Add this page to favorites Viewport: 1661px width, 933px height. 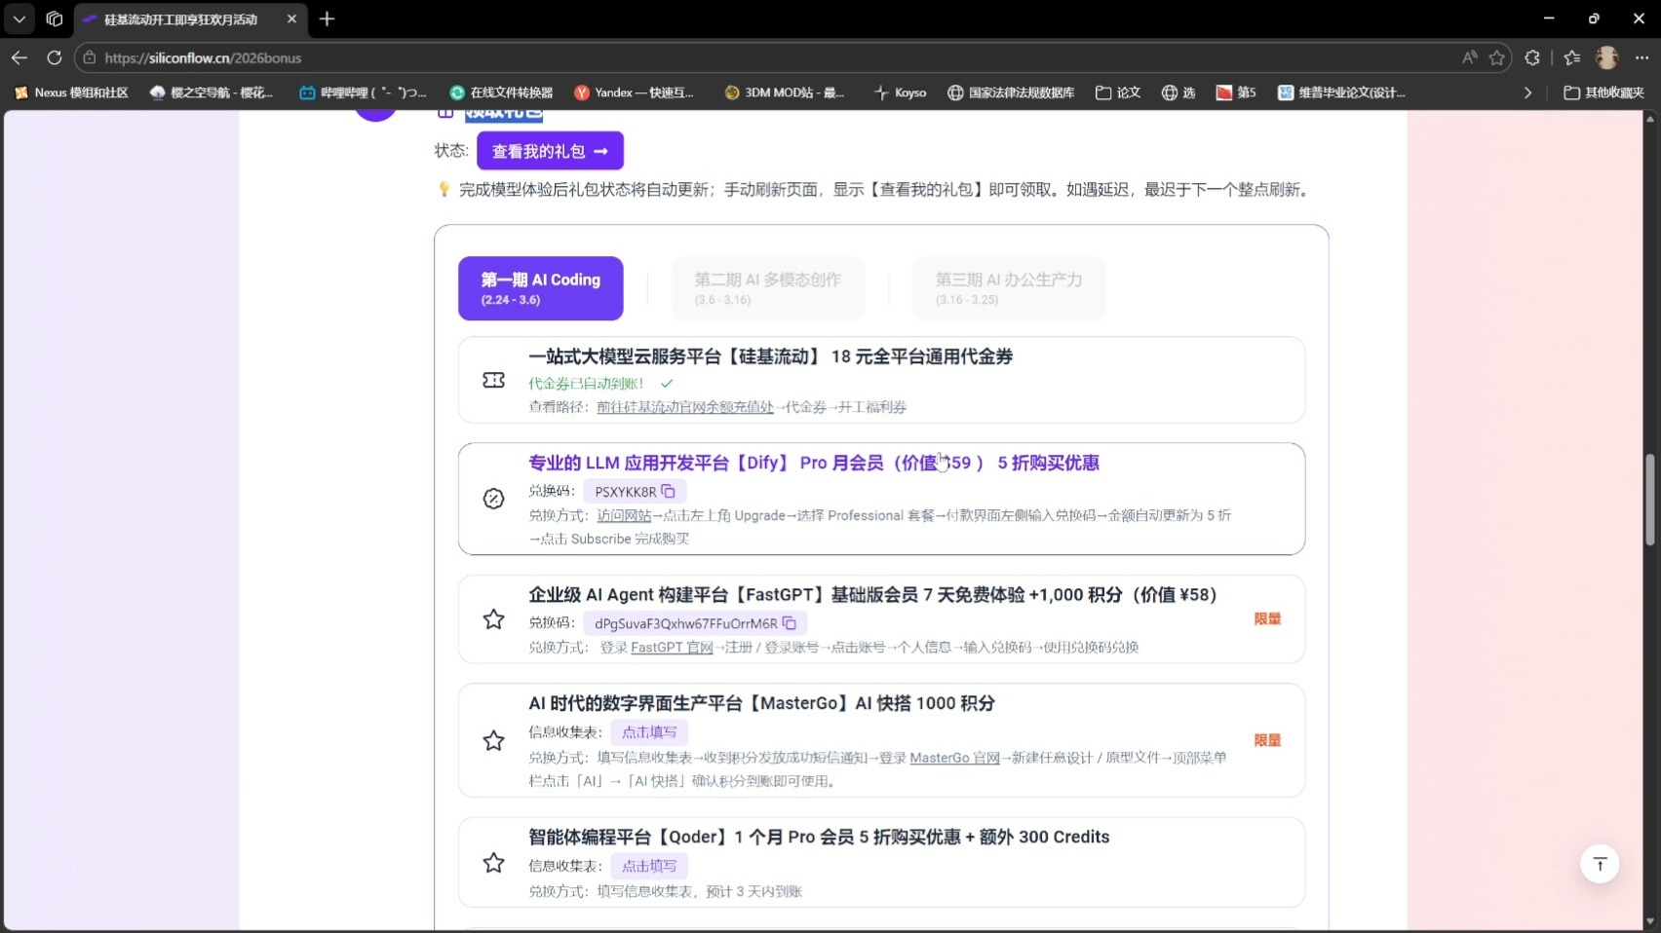point(1497,57)
